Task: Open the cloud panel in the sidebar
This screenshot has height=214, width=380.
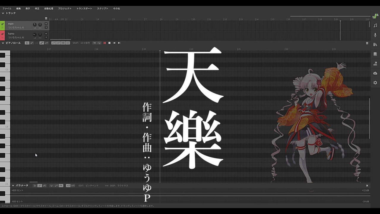Action: (x=375, y=73)
